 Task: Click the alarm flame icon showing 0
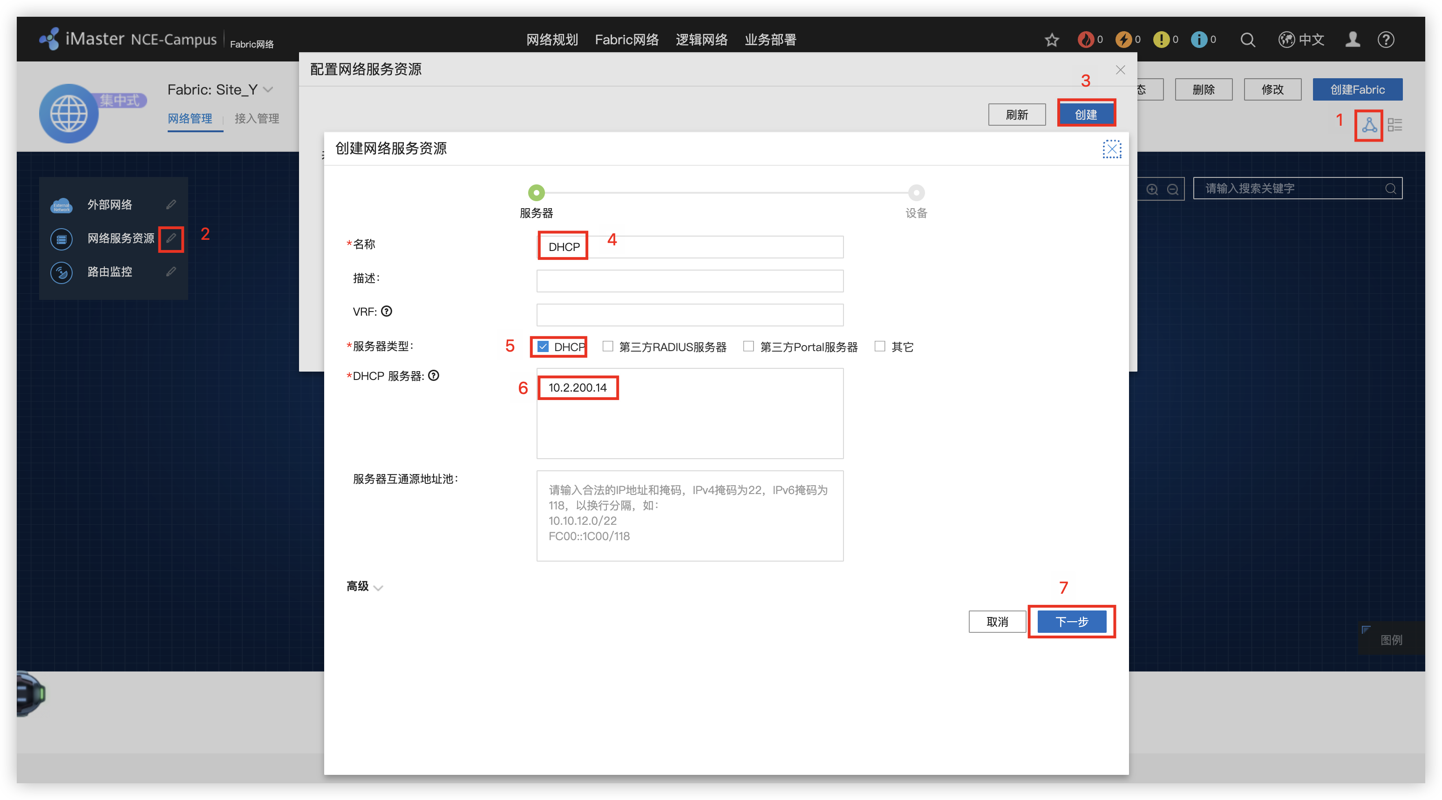pos(1085,39)
